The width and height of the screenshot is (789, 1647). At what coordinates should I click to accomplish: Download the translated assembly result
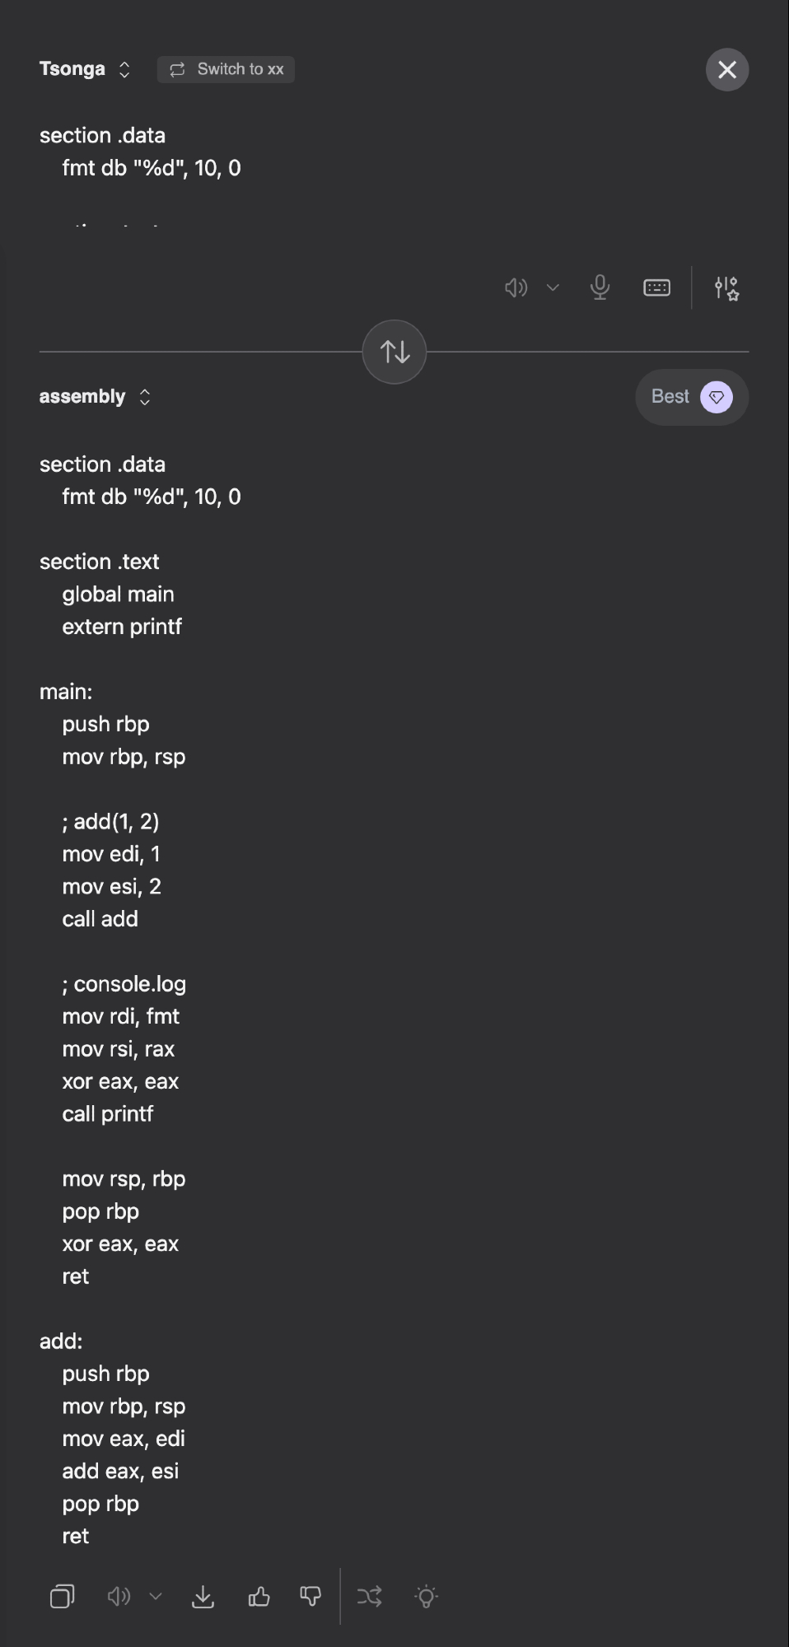point(203,1597)
